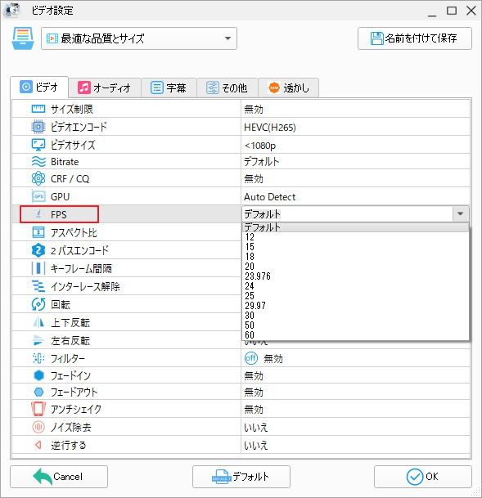The width and height of the screenshot is (482, 498).
Task: Click the CRF / CQ atom icon
Action: pos(38,179)
